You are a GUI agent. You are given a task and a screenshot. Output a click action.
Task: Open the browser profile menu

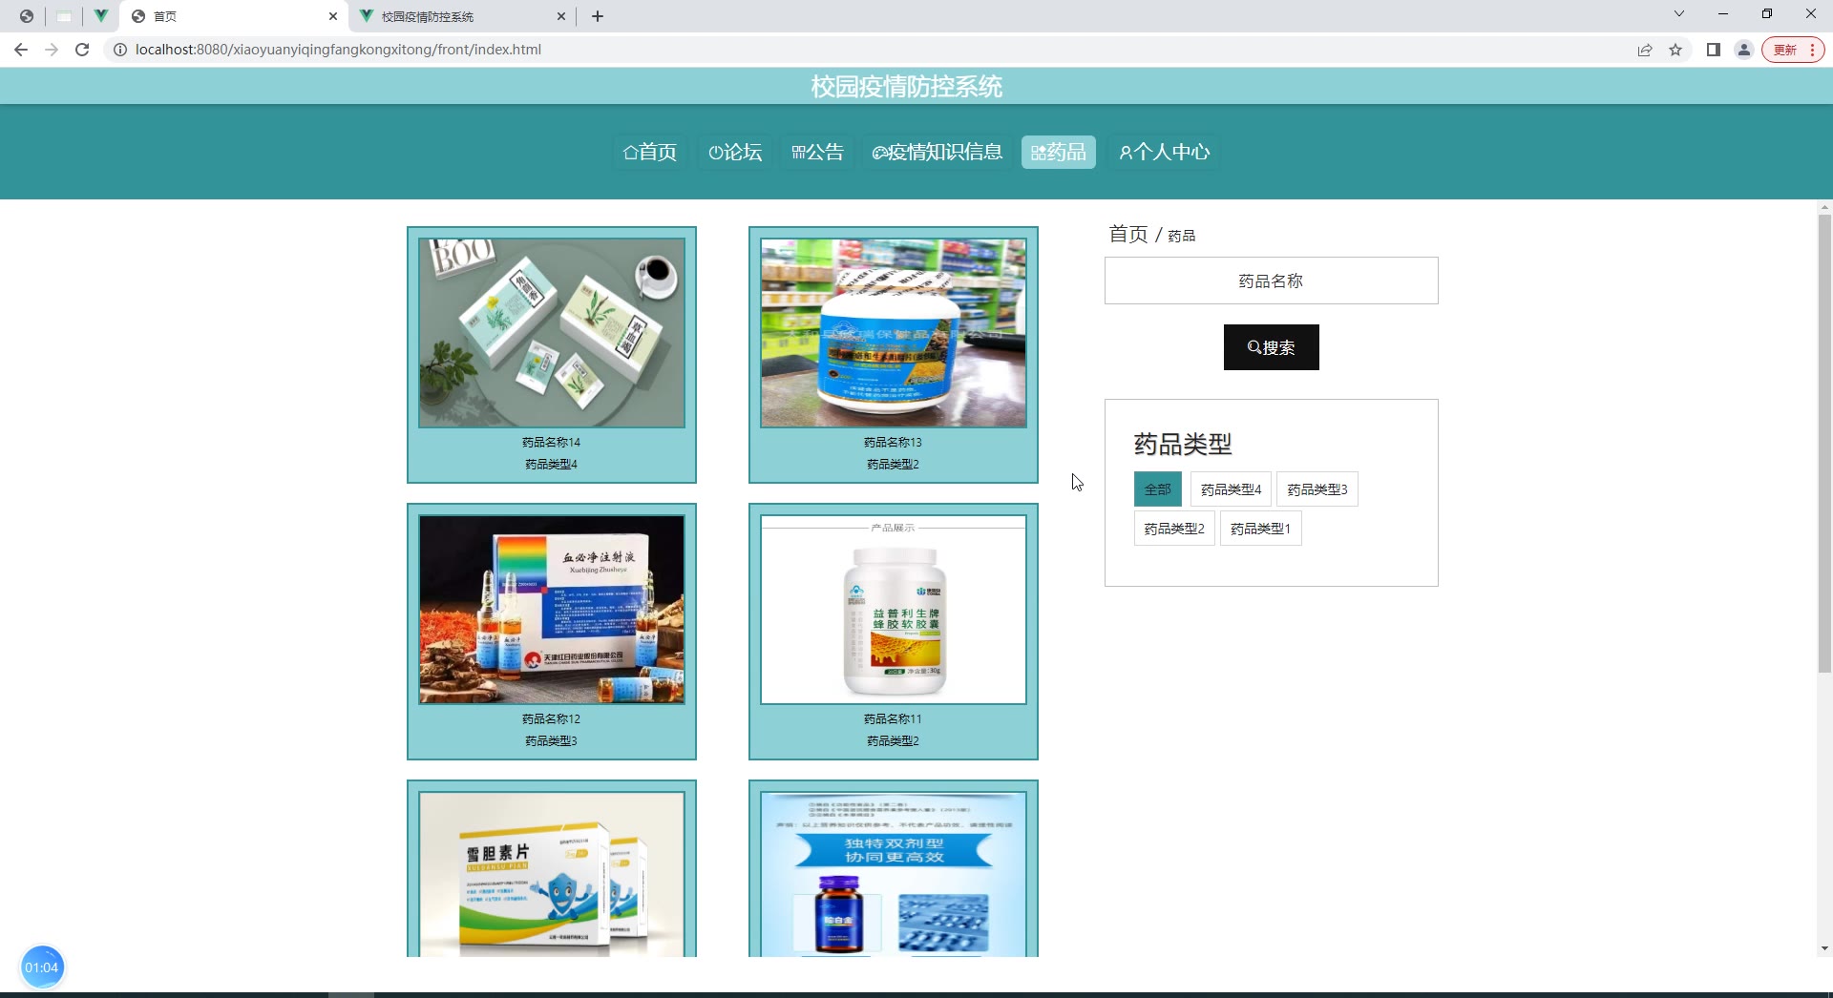coord(1744,50)
